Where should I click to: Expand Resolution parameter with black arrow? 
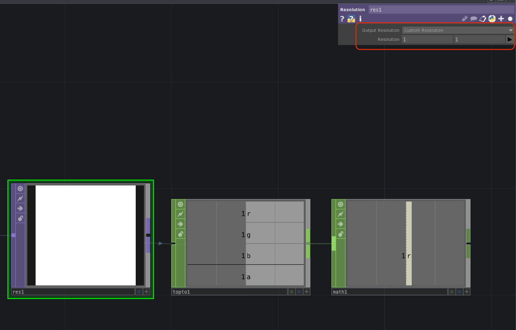pyautogui.click(x=510, y=40)
